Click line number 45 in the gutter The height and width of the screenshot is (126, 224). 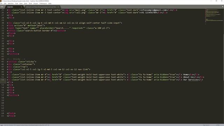click(3, 62)
